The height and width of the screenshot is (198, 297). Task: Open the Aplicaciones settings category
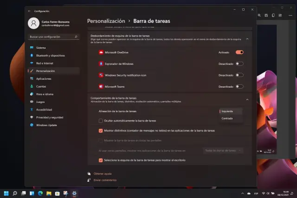(44, 79)
